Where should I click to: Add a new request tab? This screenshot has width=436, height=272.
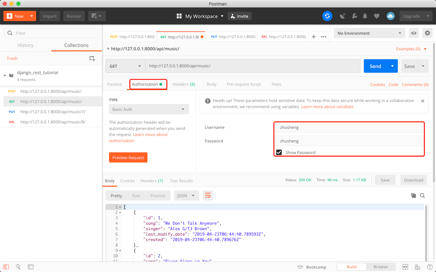coord(314,37)
